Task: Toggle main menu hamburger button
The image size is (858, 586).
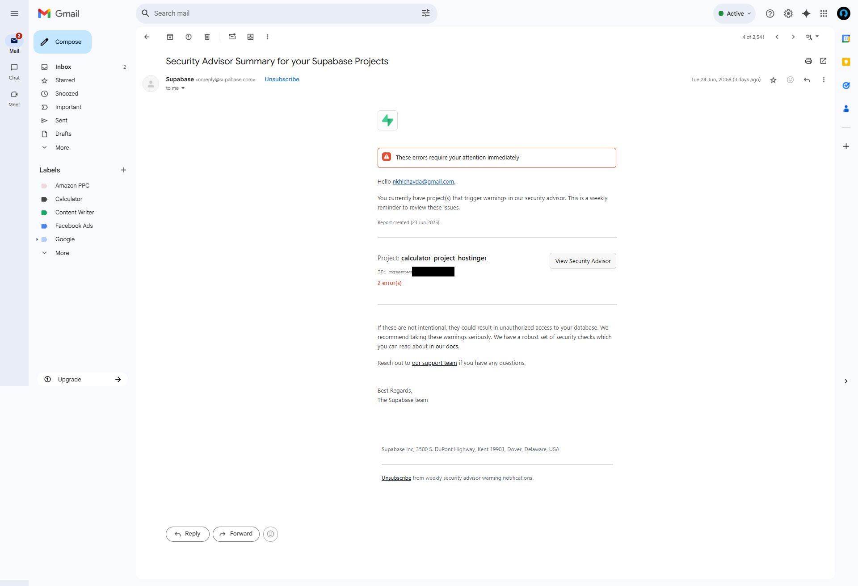Action: [x=14, y=13]
